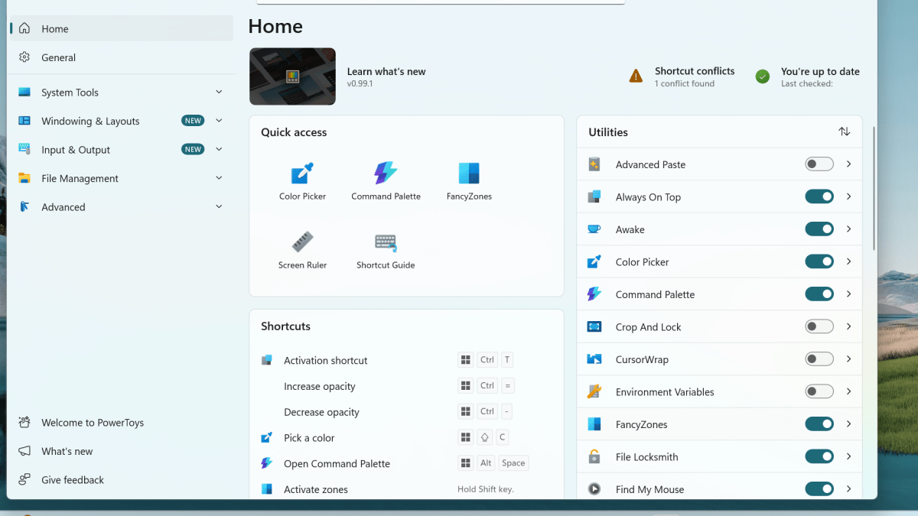Click the Learn what's new thumbnail
The image size is (918, 516).
pos(292,76)
